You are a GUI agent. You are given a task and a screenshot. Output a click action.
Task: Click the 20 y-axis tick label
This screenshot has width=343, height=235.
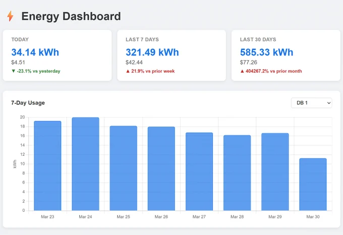click(22, 117)
